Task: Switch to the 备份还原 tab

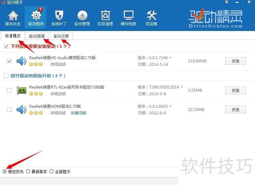Action: pyautogui.click(x=61, y=36)
